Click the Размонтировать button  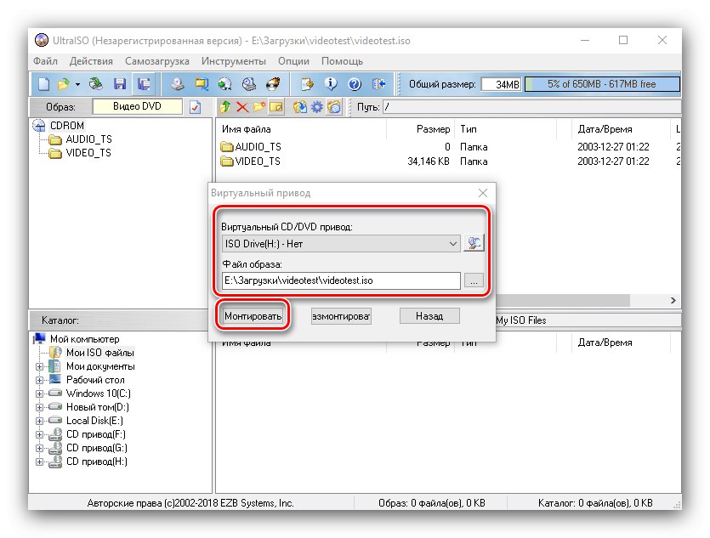pos(341,316)
